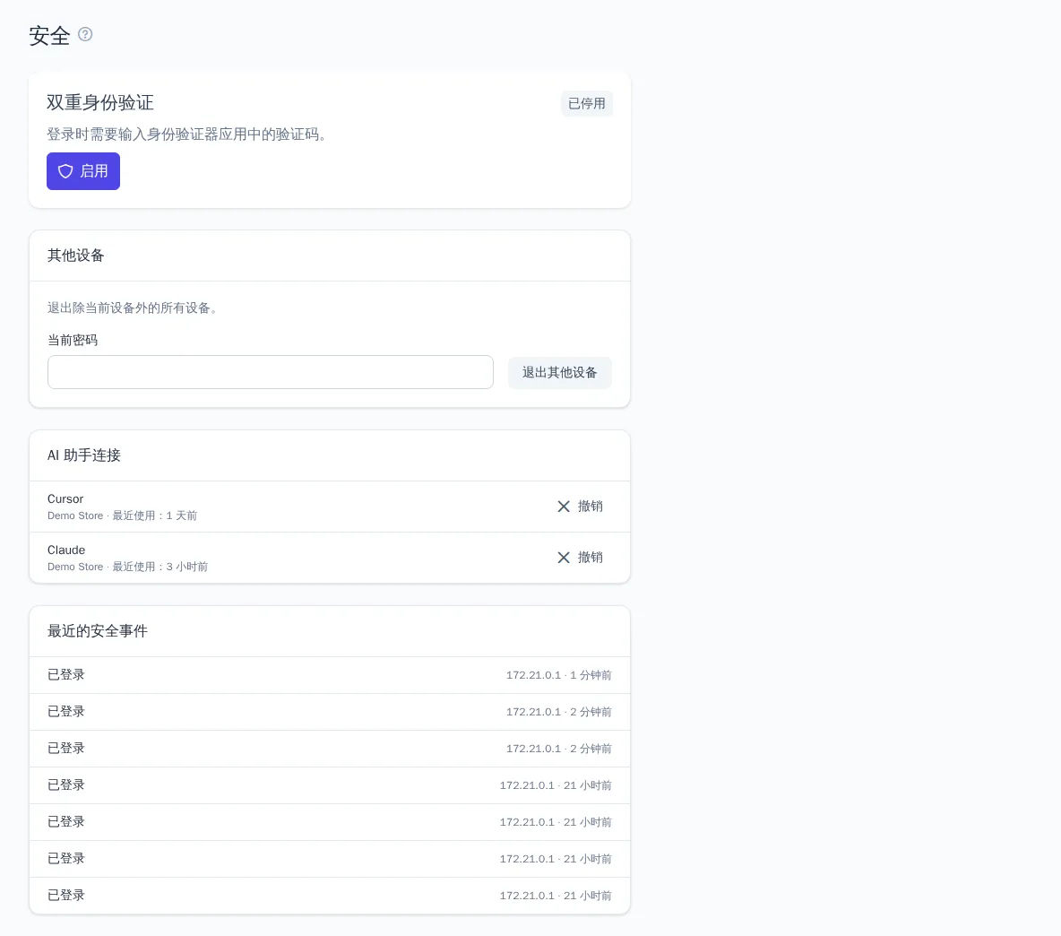1061x936 pixels.
Task: Select the text 最近使用：1 天前
Action: [x=155, y=516]
